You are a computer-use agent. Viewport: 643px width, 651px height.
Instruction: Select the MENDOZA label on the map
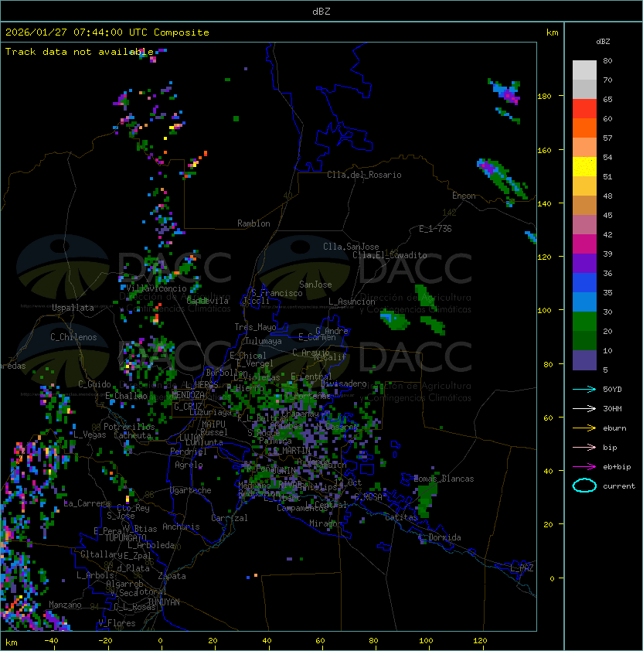pyautogui.click(x=189, y=395)
